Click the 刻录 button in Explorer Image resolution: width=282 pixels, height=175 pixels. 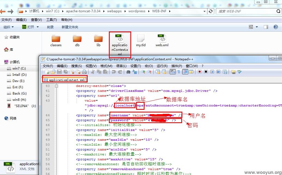pos(50,27)
